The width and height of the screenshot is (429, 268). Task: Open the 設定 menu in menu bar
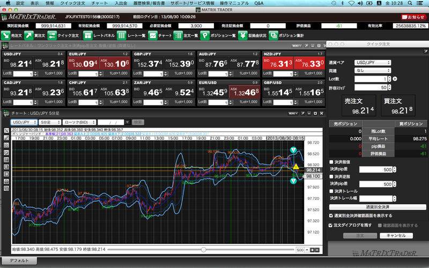[x=20, y=3]
